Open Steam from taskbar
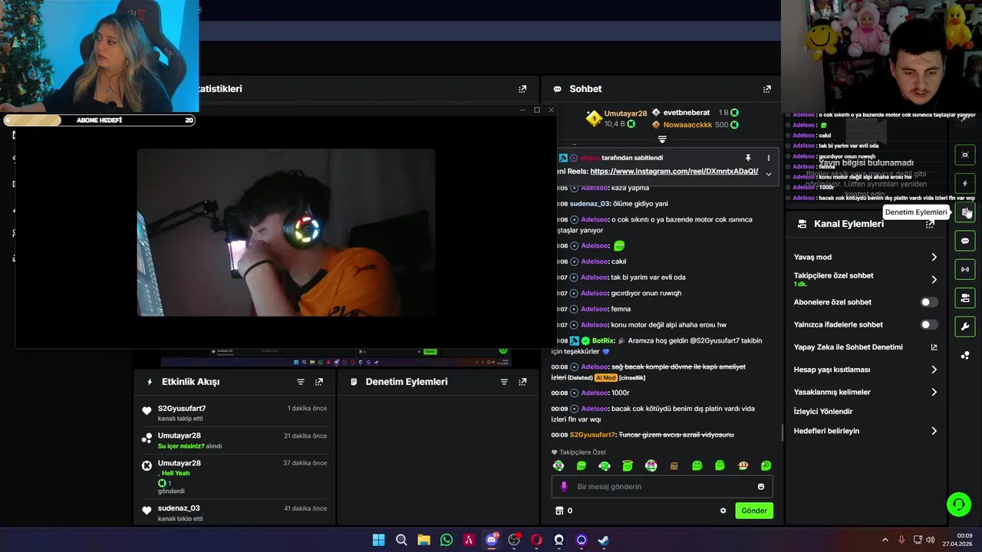The image size is (982, 552). (x=604, y=540)
